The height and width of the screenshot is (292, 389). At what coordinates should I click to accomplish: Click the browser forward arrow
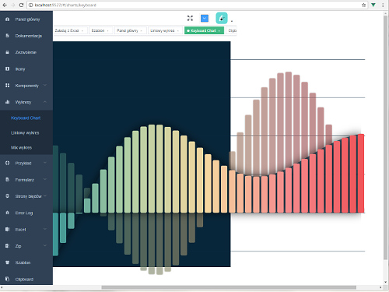(13, 5)
